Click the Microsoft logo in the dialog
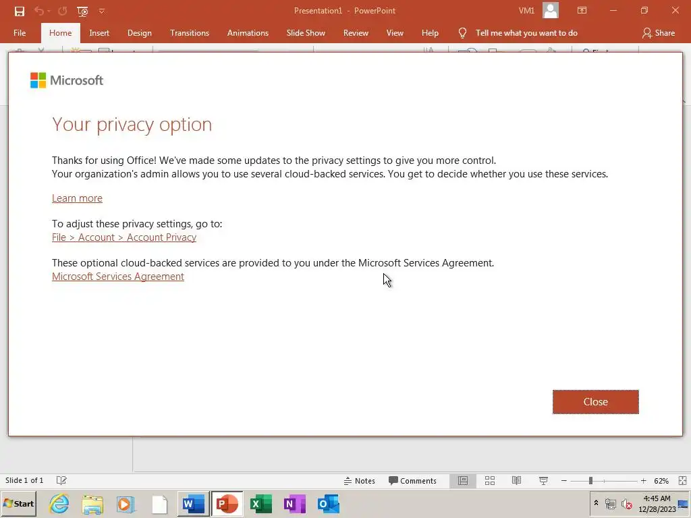This screenshot has width=691, height=518. click(x=67, y=80)
